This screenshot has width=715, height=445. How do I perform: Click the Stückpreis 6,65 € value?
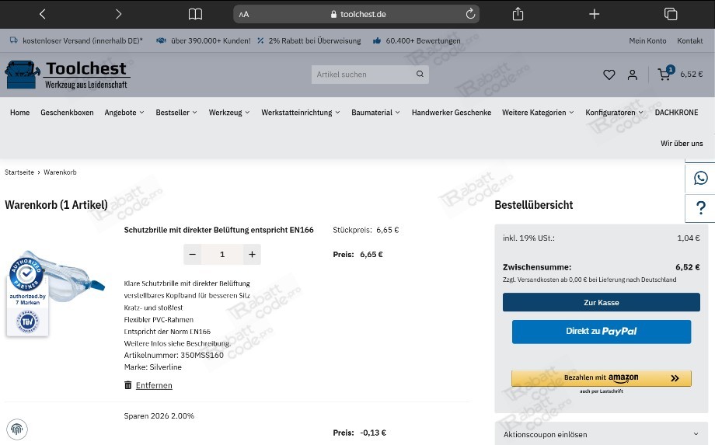388,230
